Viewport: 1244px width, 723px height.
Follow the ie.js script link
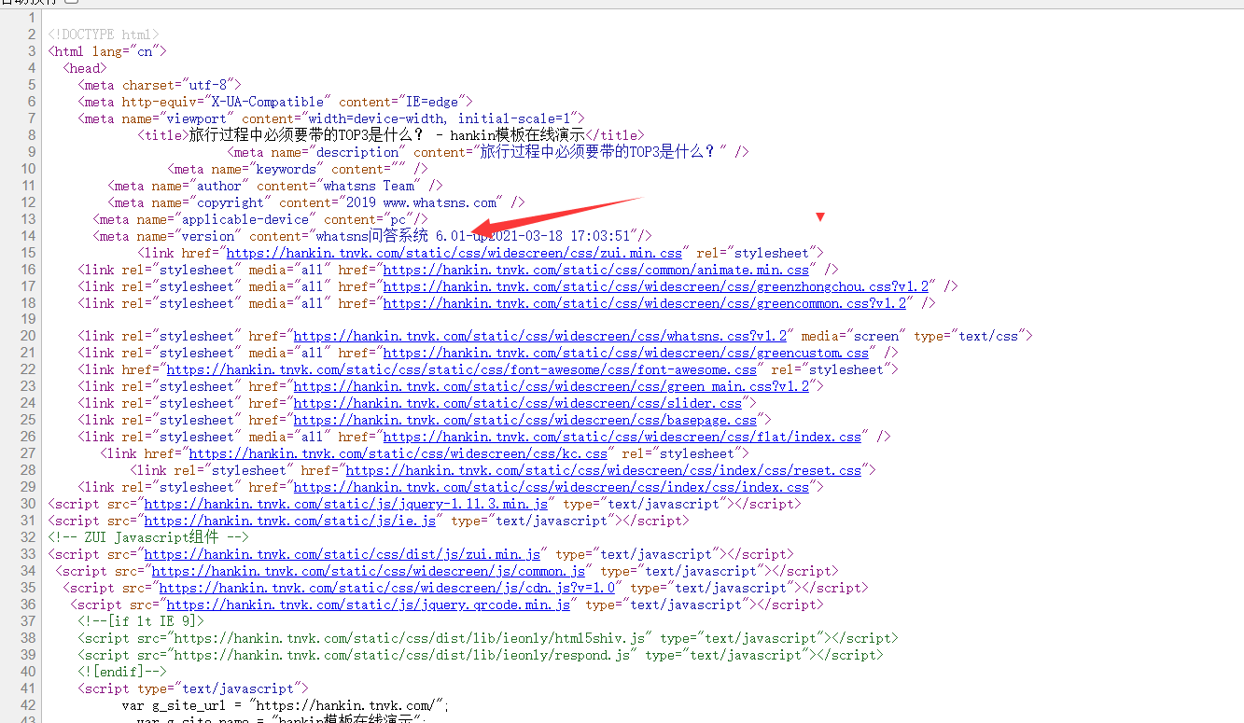[x=289, y=521]
